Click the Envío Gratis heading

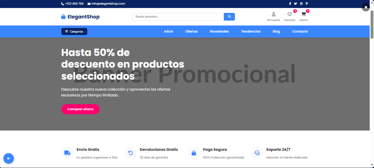[88, 150]
